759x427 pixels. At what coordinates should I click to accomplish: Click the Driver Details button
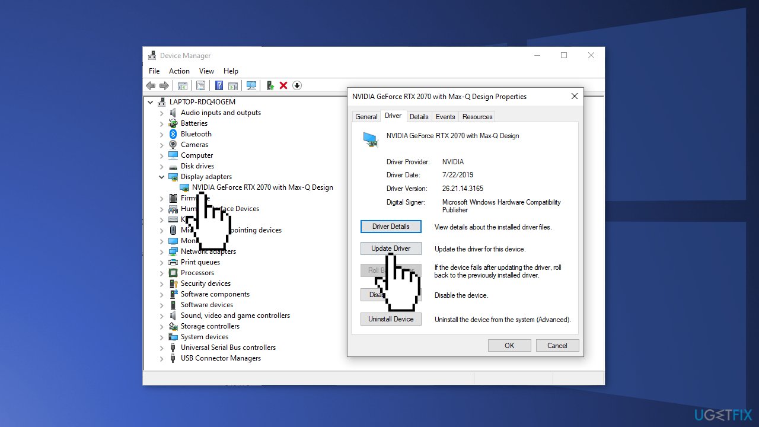[391, 226]
